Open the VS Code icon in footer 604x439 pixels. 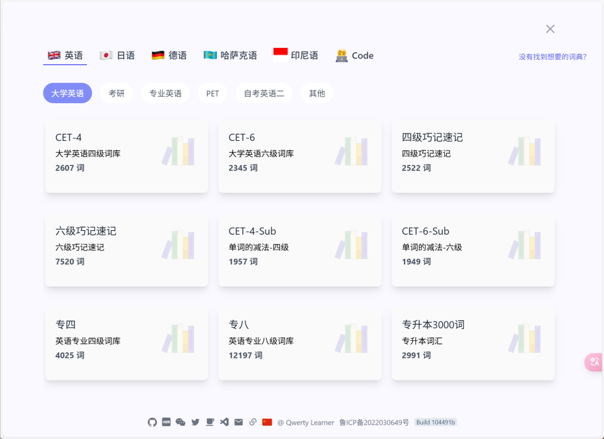(x=224, y=422)
